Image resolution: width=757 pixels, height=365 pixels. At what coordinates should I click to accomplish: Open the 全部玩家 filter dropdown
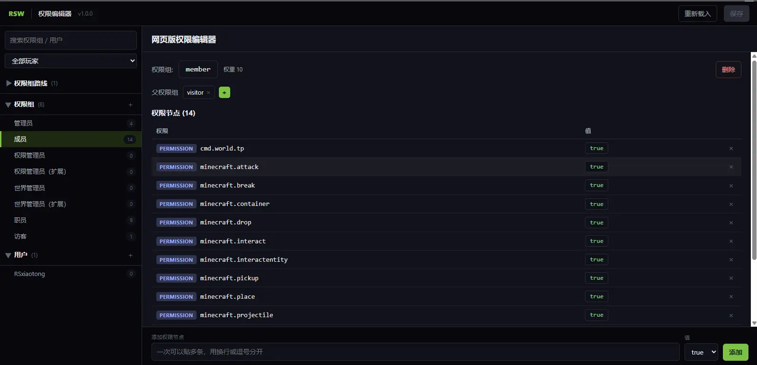[71, 61]
